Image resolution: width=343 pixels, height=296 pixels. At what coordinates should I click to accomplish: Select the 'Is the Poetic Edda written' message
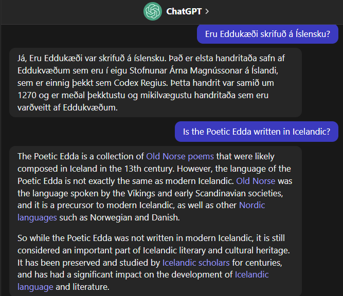pyautogui.click(x=257, y=132)
